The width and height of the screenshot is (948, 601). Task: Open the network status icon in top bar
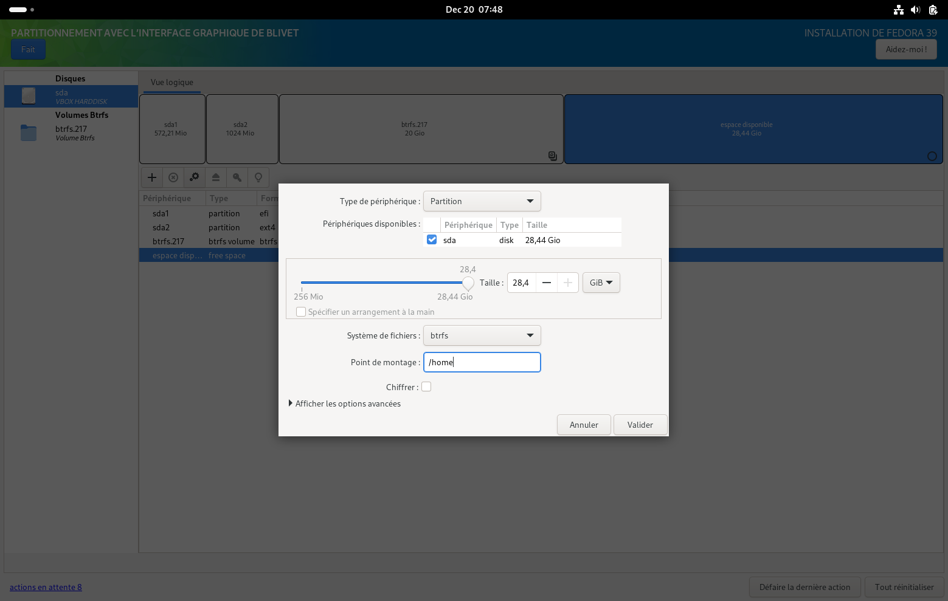point(898,10)
